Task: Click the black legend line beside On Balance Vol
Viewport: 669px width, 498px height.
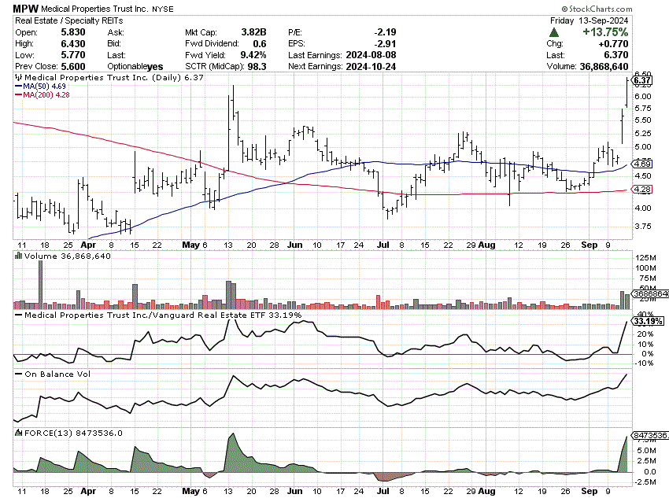Action: (18, 374)
